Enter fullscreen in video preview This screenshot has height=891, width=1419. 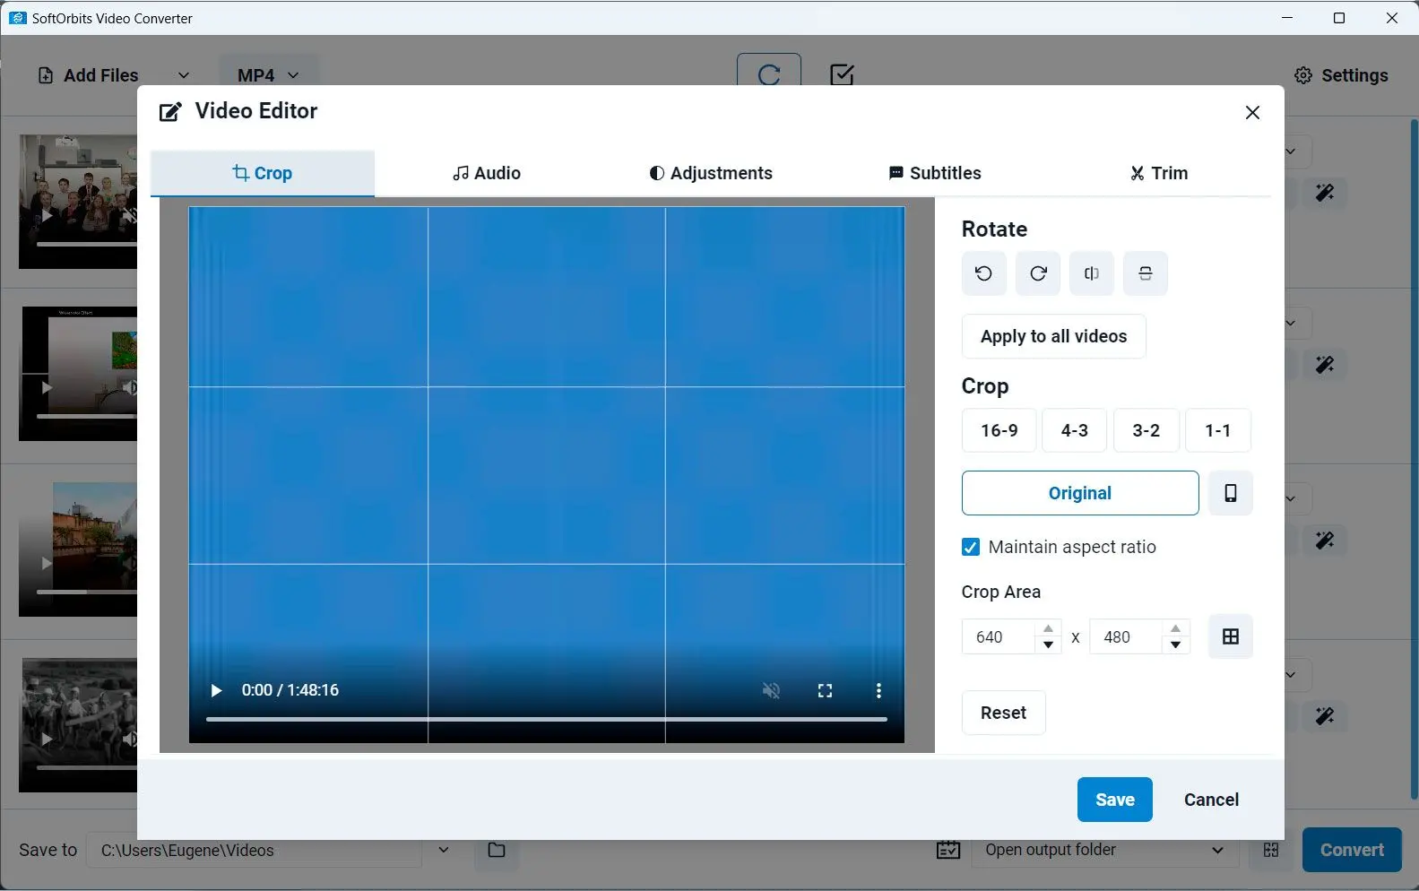825,690
